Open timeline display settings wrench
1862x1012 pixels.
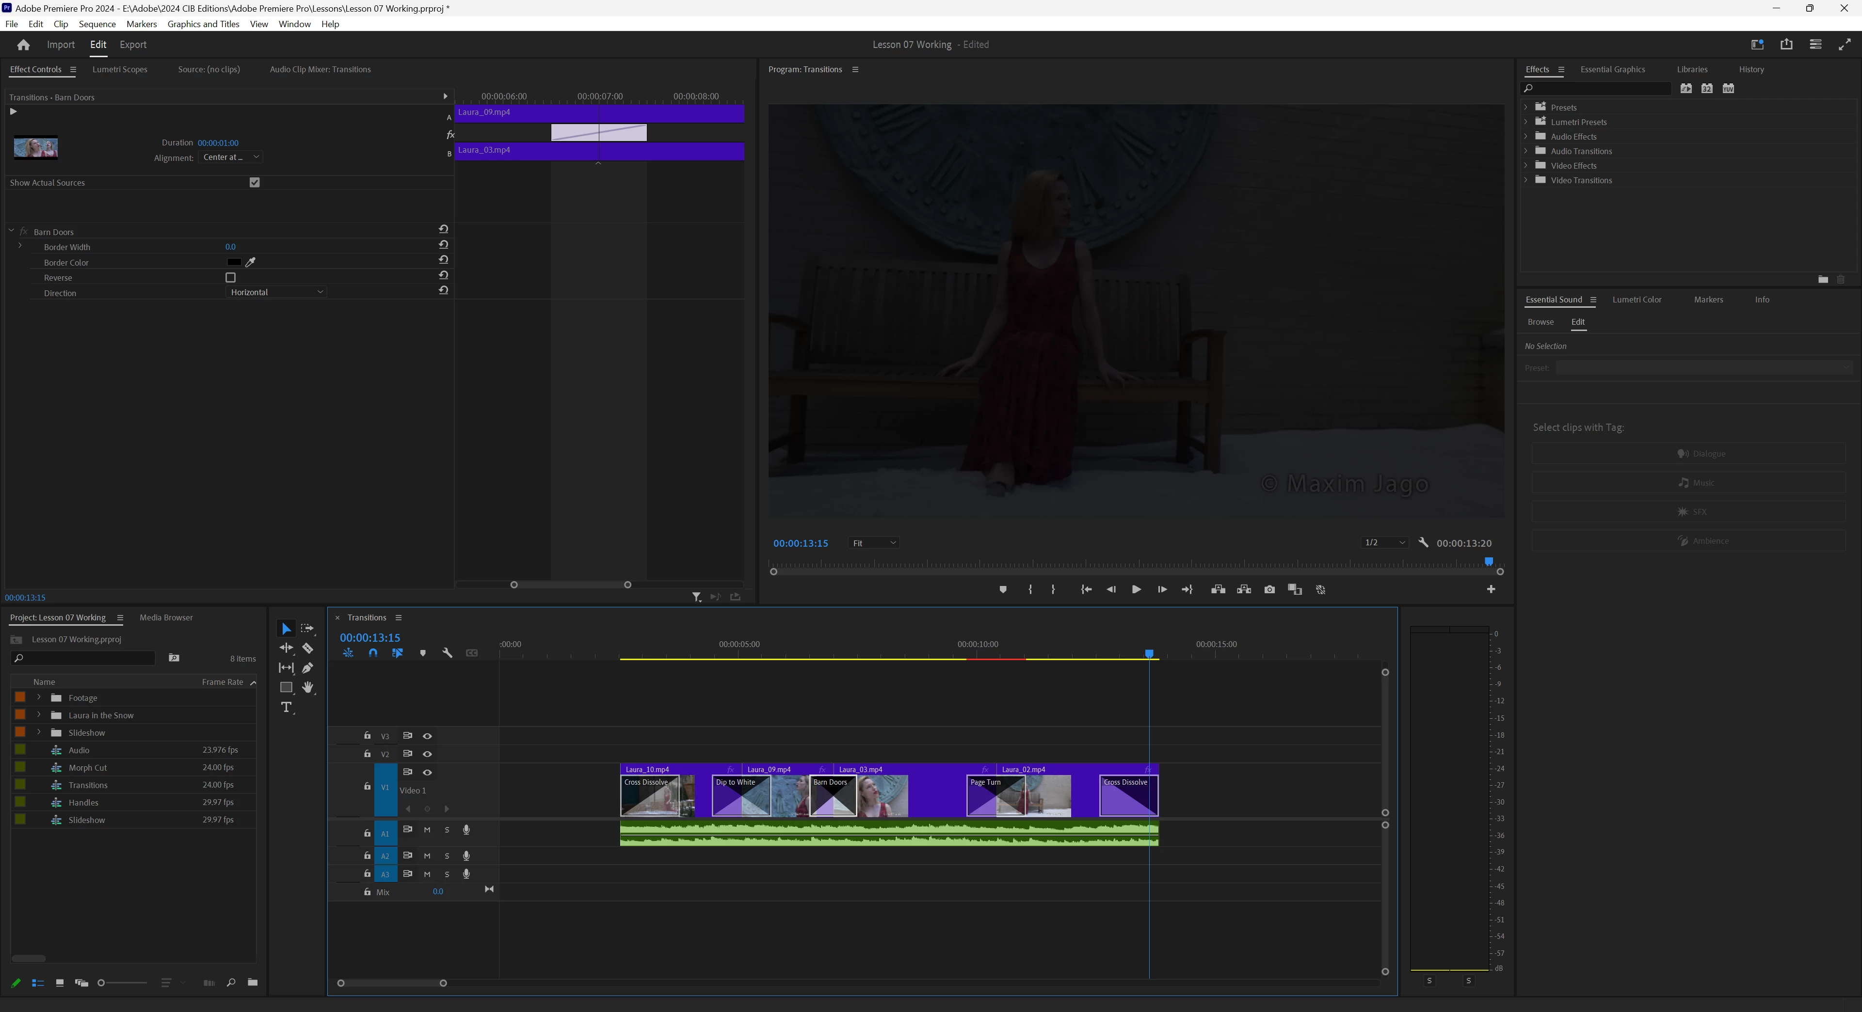[447, 653]
